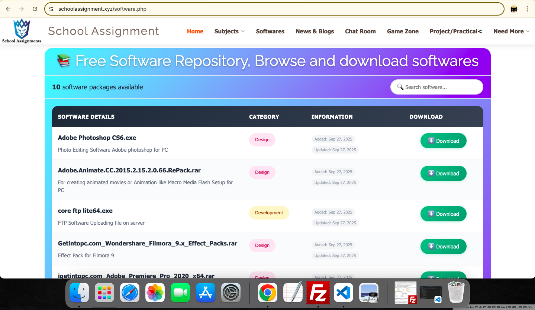Download Adobe Photoshop CS6.exe
Viewport: 535px width, 310px height.
pyautogui.click(x=444, y=141)
